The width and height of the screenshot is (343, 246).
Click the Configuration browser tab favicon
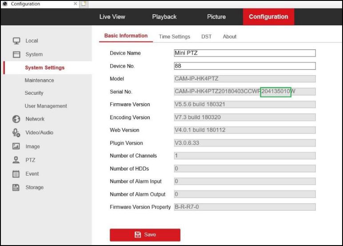click(x=5, y=4)
